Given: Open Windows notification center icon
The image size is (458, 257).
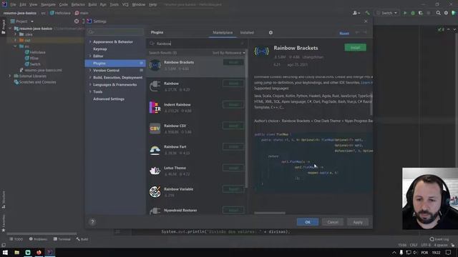Looking at the screenshot, I should tap(449, 252).
